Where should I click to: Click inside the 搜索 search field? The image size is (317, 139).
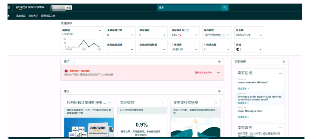pyautogui.click(x=189, y=7)
